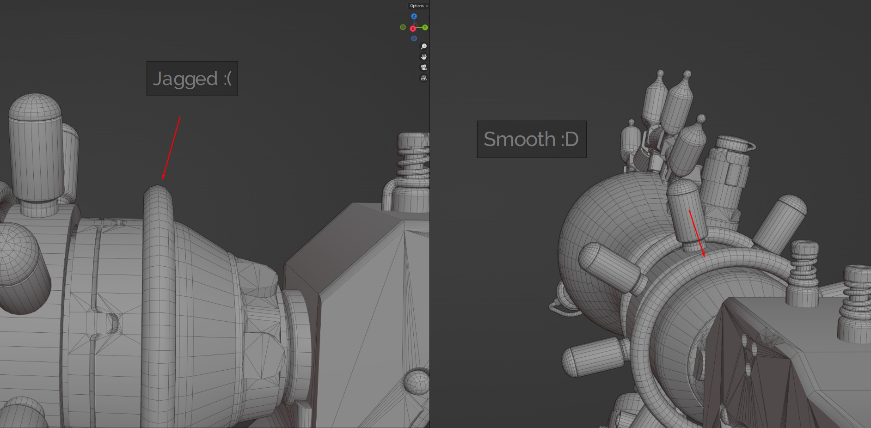The width and height of the screenshot is (871, 428).
Task: Select the unlabeled green negative Y gizmo dot
Action: coord(403,27)
